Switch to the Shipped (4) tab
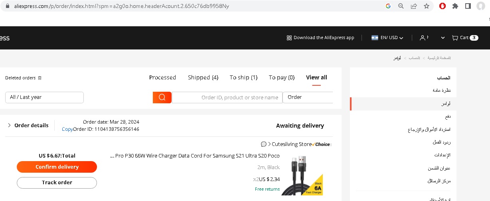490x201 pixels. 203,77
